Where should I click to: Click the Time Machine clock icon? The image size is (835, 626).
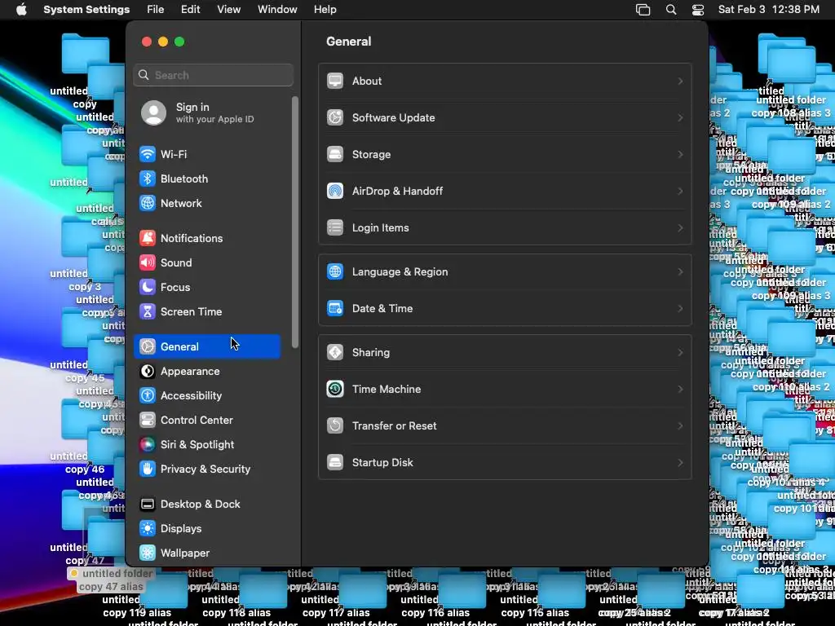pos(335,390)
